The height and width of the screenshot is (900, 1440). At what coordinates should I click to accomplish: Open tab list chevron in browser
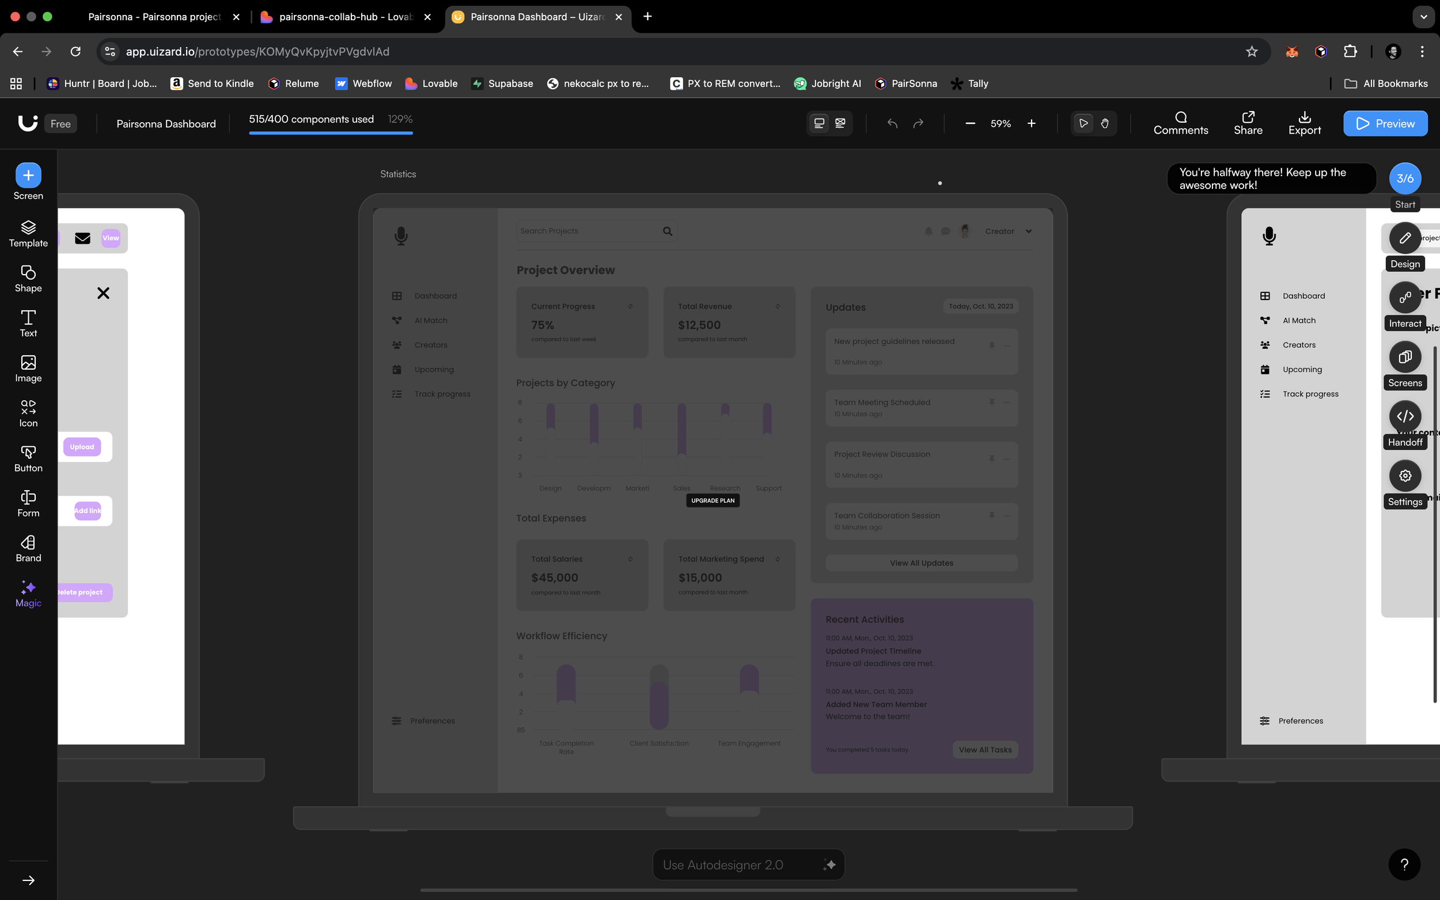click(1423, 17)
